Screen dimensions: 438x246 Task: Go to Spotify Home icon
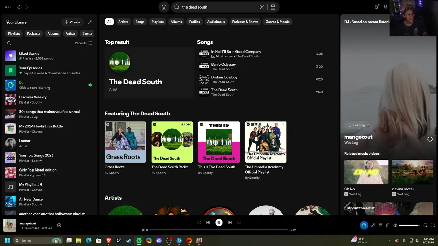click(x=164, y=7)
